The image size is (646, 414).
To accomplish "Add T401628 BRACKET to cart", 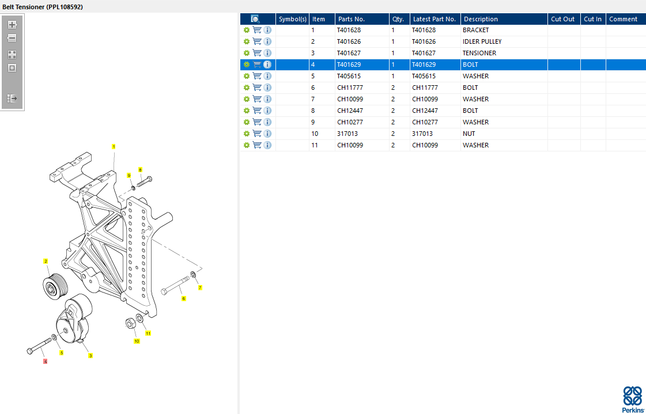I will coord(257,30).
